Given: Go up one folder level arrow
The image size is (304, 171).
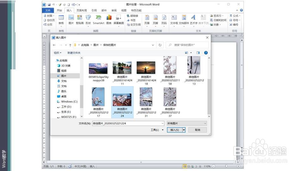Looking at the screenshot, I should [x=70, y=45].
